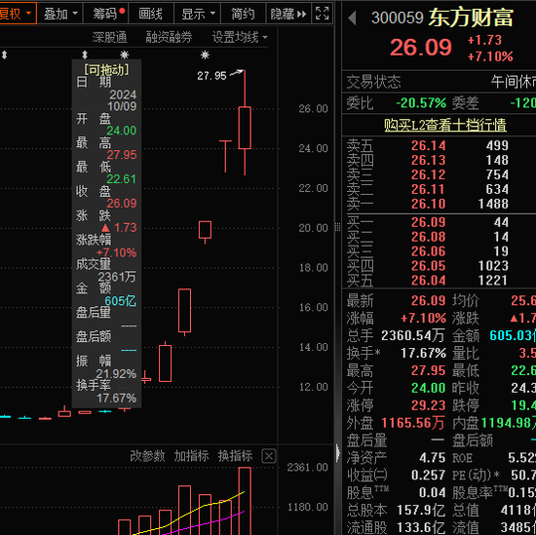Click 振幅 value 21.92% in info box

point(116,374)
